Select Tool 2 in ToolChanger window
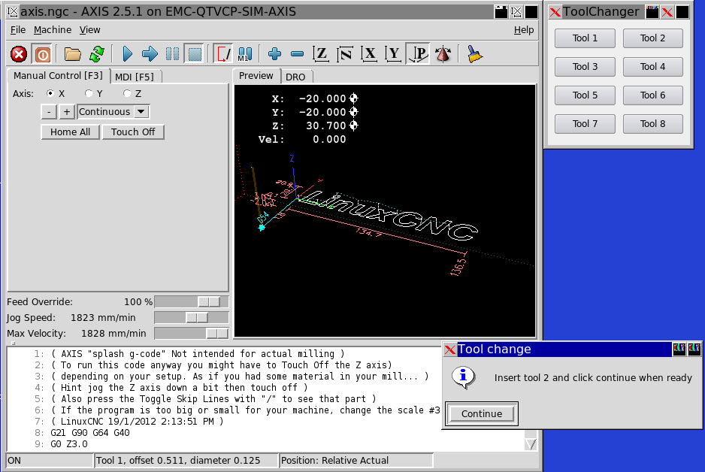Screen dimensions: 705x472 (653, 38)
